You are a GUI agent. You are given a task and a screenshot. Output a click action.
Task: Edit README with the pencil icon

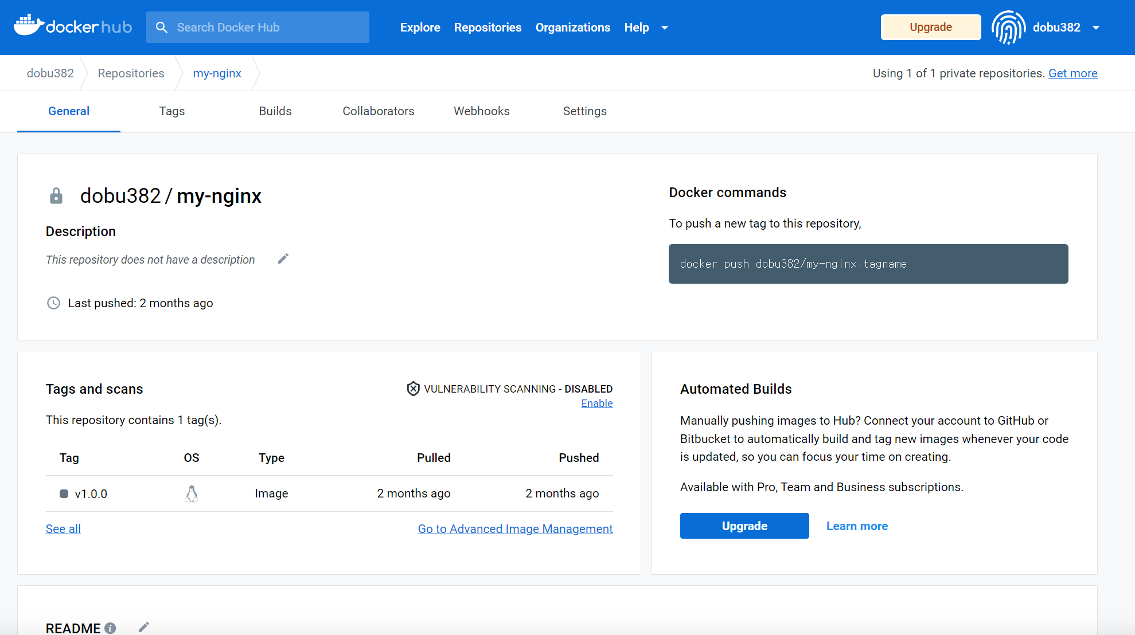(x=144, y=627)
